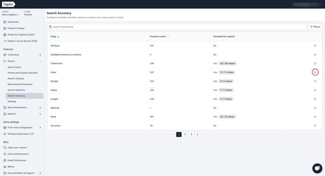Expand Documentation & Support section
The image size is (325, 176).
click(x=40, y=173)
